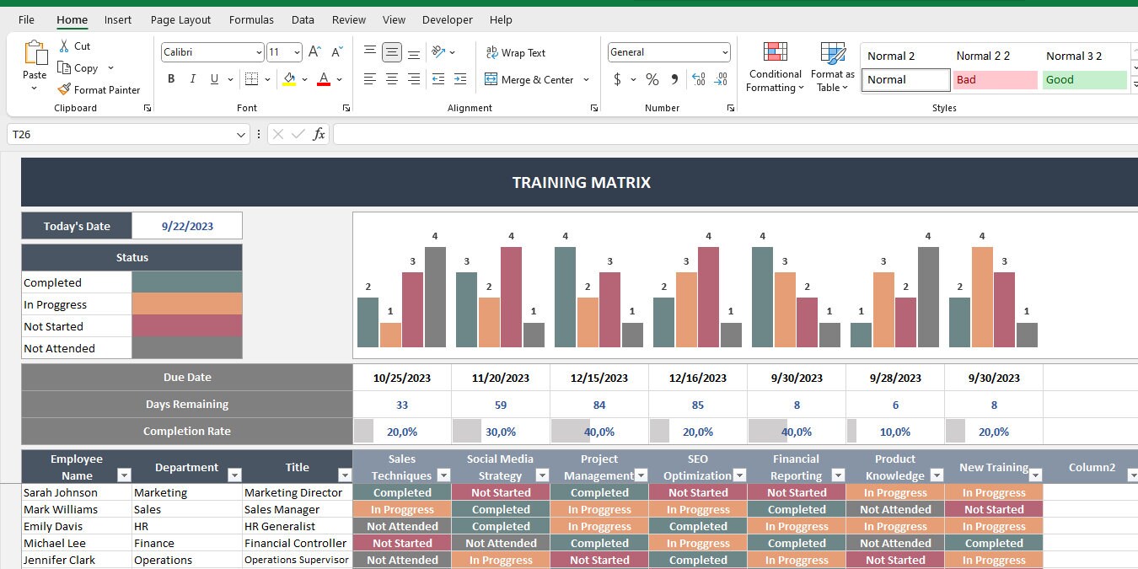Select the Sarah Johnson name cell
Viewport: 1138px width, 569px height.
(x=77, y=492)
